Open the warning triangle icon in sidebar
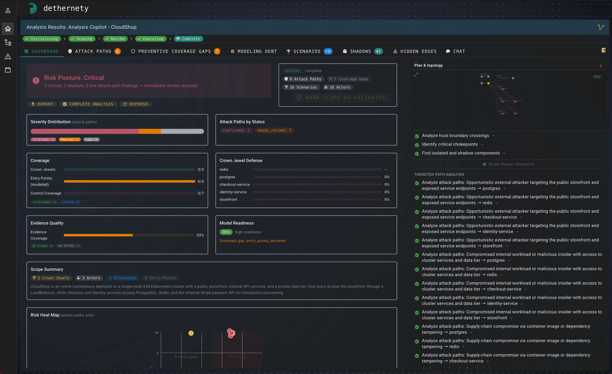This screenshot has height=374, width=612. 8,56
